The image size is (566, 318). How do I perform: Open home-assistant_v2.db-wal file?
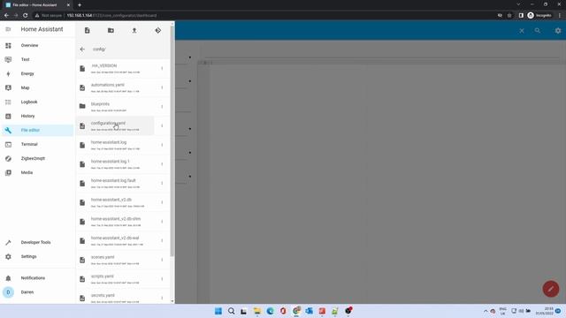116,240
